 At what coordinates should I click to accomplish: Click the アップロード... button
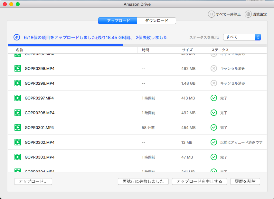pos(33,181)
